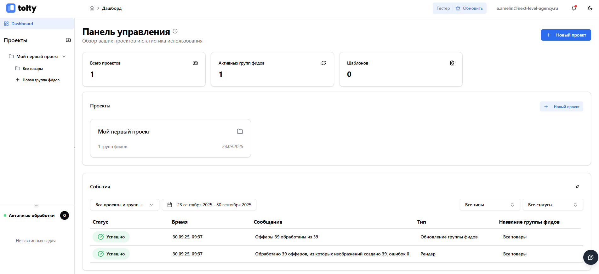Click Успешно status for Рендер row

click(111, 254)
